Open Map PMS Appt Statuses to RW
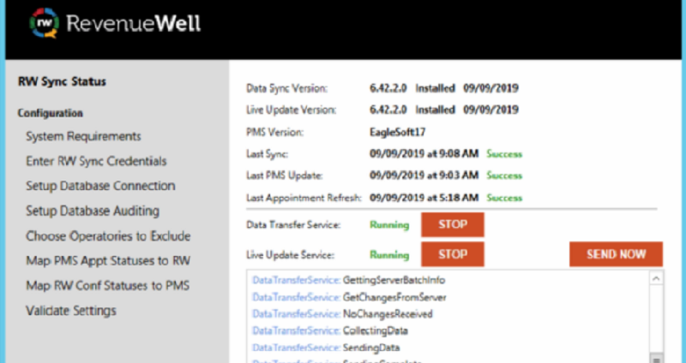 [108, 260]
